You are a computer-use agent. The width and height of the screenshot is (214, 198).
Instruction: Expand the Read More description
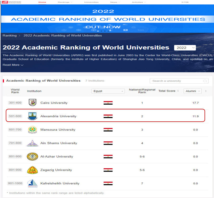[x=13, y=65]
